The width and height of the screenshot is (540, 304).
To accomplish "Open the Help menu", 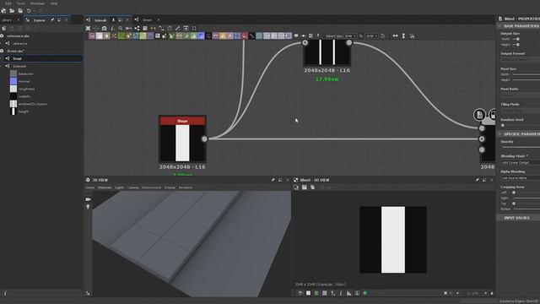I will [54, 3].
